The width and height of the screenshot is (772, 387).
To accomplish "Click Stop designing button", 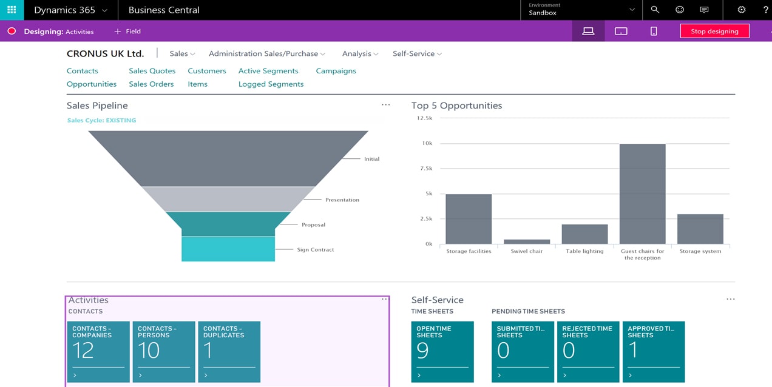I will tap(714, 31).
